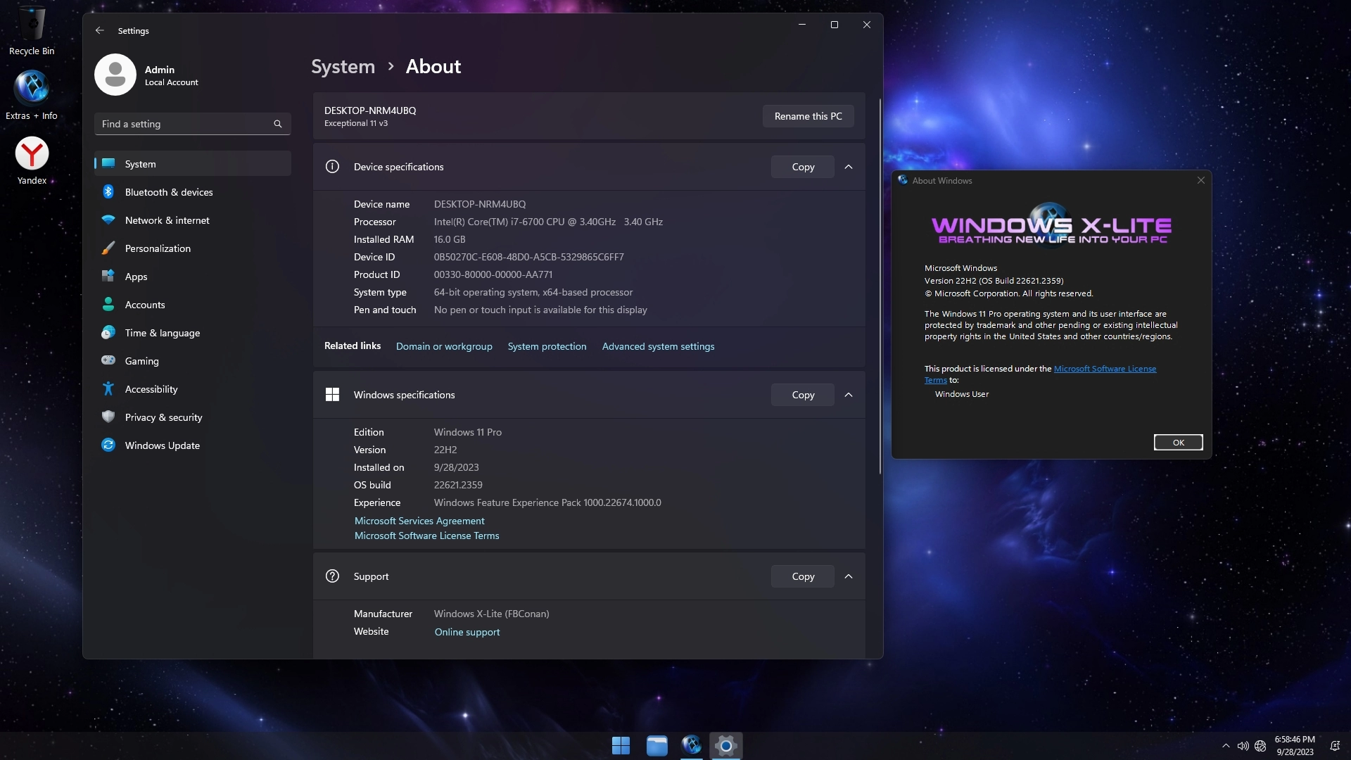Open the Advanced system settings link

click(658, 346)
